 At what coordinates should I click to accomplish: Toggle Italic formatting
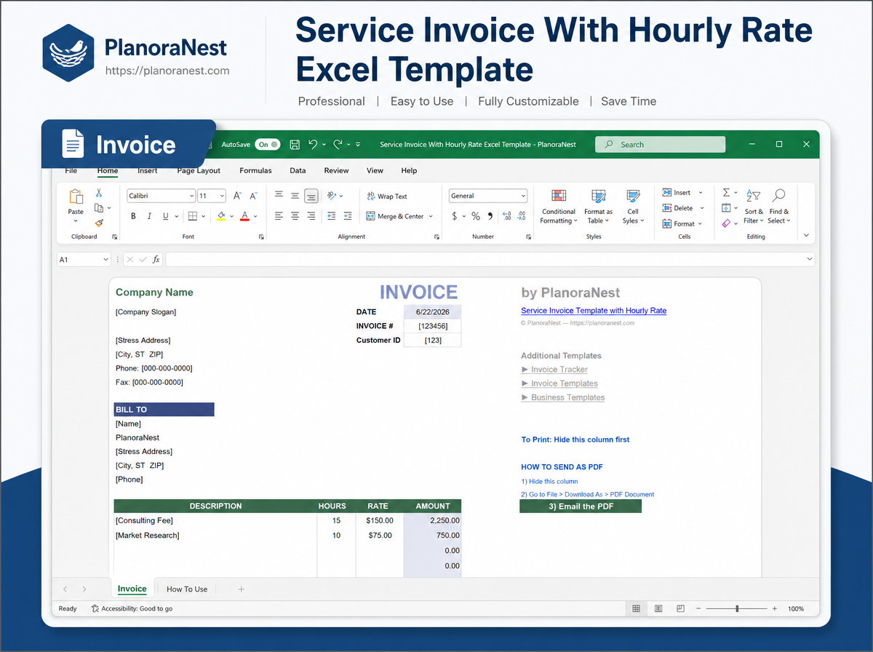click(x=149, y=216)
